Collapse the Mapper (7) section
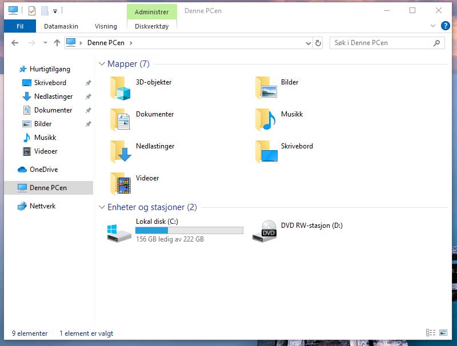457x346 pixels. 102,64
